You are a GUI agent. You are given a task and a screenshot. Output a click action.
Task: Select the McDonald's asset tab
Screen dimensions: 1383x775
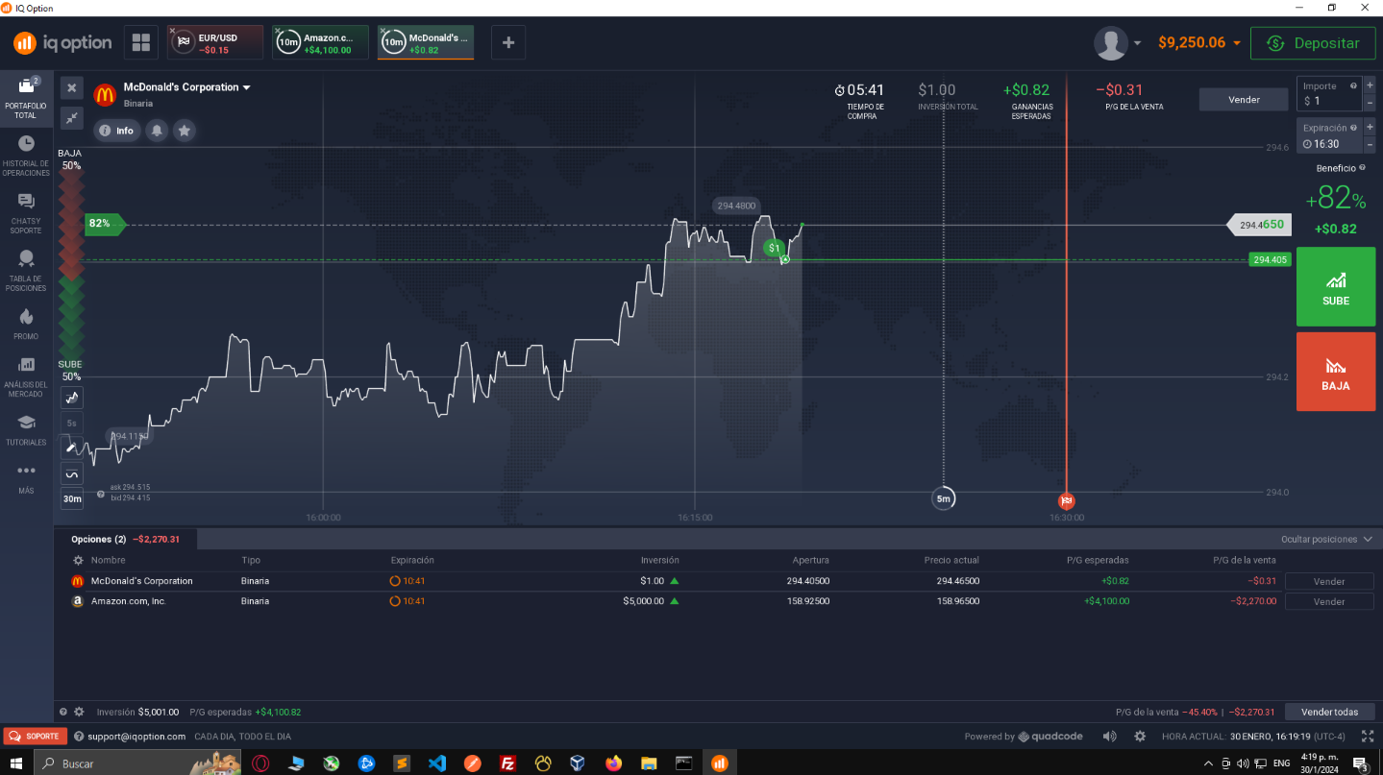click(x=426, y=42)
